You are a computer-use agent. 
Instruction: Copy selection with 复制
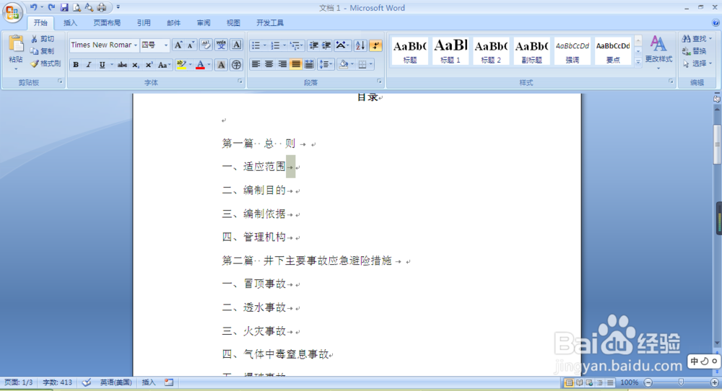click(43, 51)
